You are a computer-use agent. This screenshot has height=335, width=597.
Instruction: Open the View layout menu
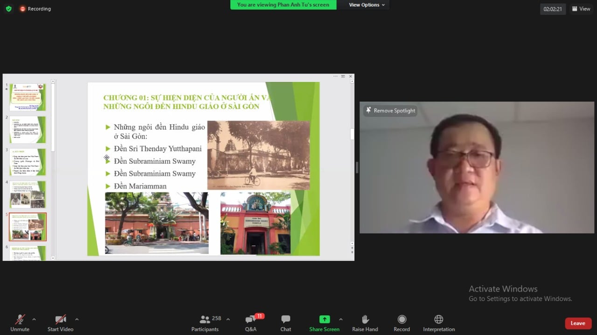[x=581, y=9]
